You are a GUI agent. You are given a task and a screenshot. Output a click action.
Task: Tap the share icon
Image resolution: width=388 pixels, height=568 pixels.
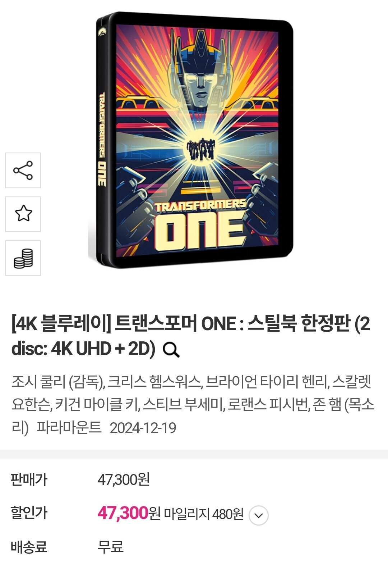23,170
